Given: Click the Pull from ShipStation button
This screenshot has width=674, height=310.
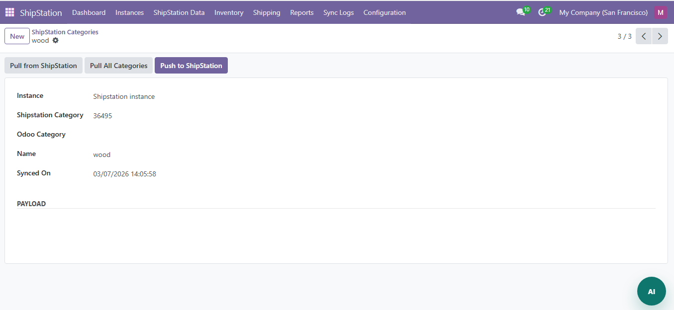Looking at the screenshot, I should point(43,66).
